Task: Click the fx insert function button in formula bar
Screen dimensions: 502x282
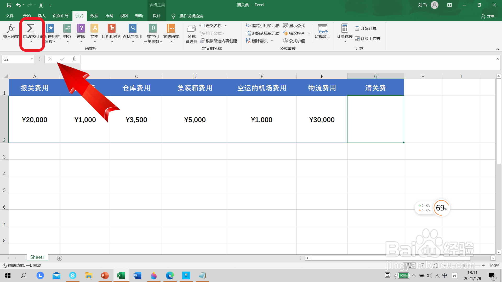Action: tap(74, 59)
